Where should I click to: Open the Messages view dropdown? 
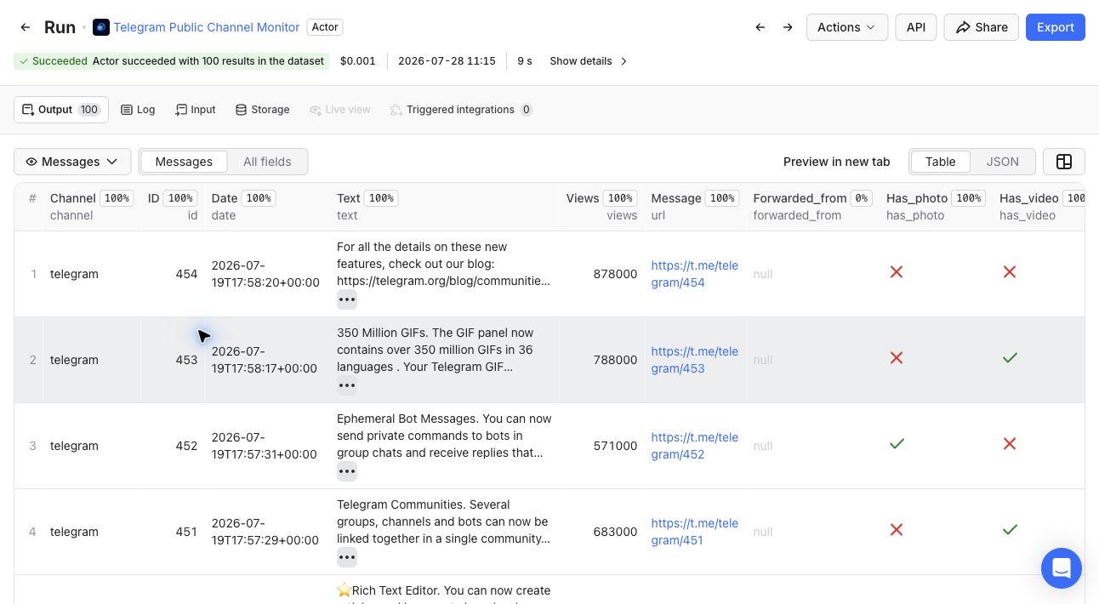coord(72,162)
